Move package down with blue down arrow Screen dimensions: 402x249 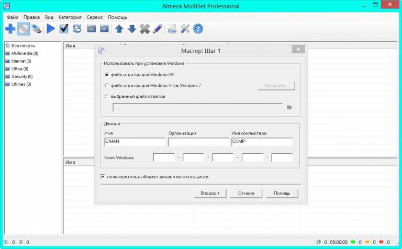132,29
